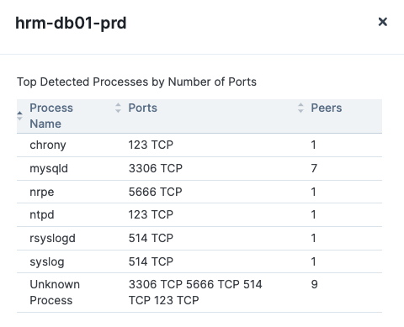Click the hrm-db01-prd title
This screenshot has height=327, width=404.
click(x=71, y=23)
